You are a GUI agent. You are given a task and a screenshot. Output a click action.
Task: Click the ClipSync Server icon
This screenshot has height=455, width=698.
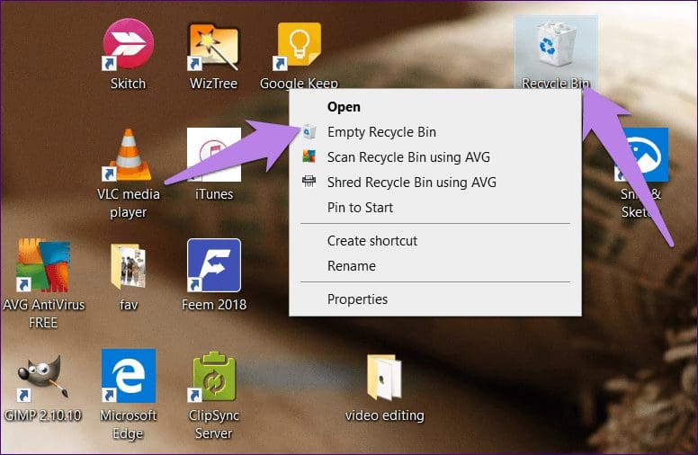(213, 378)
